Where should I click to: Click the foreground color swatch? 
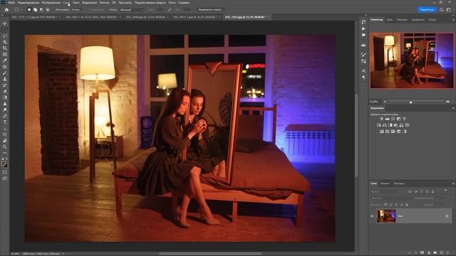pos(4,164)
